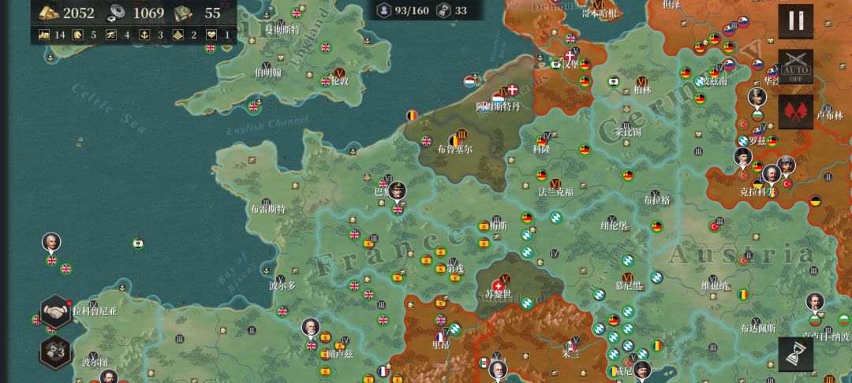Select the artillery cannon icon showing 4
The height and width of the screenshot is (383, 852).
pyautogui.click(x=111, y=35)
